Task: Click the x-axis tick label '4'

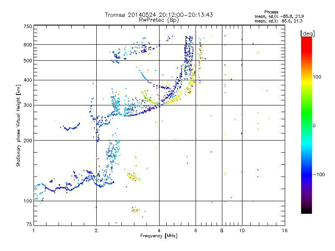Action: 159,231
